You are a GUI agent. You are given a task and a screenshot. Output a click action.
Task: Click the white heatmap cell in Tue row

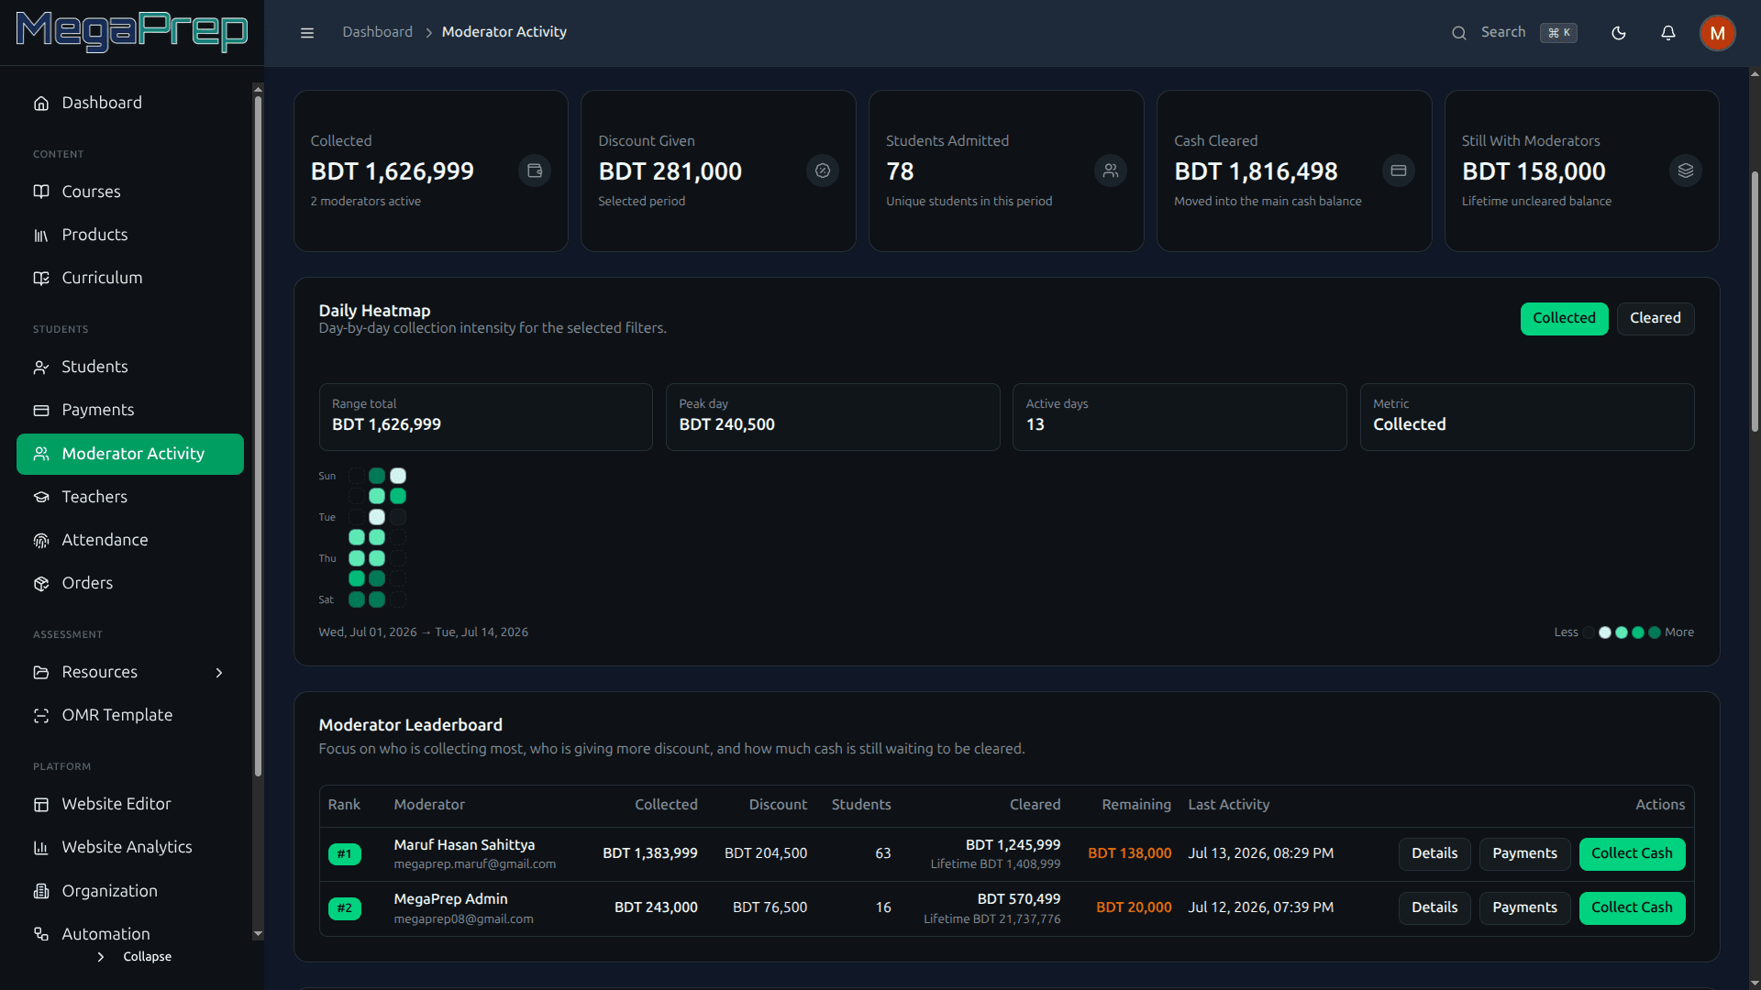[x=377, y=517]
